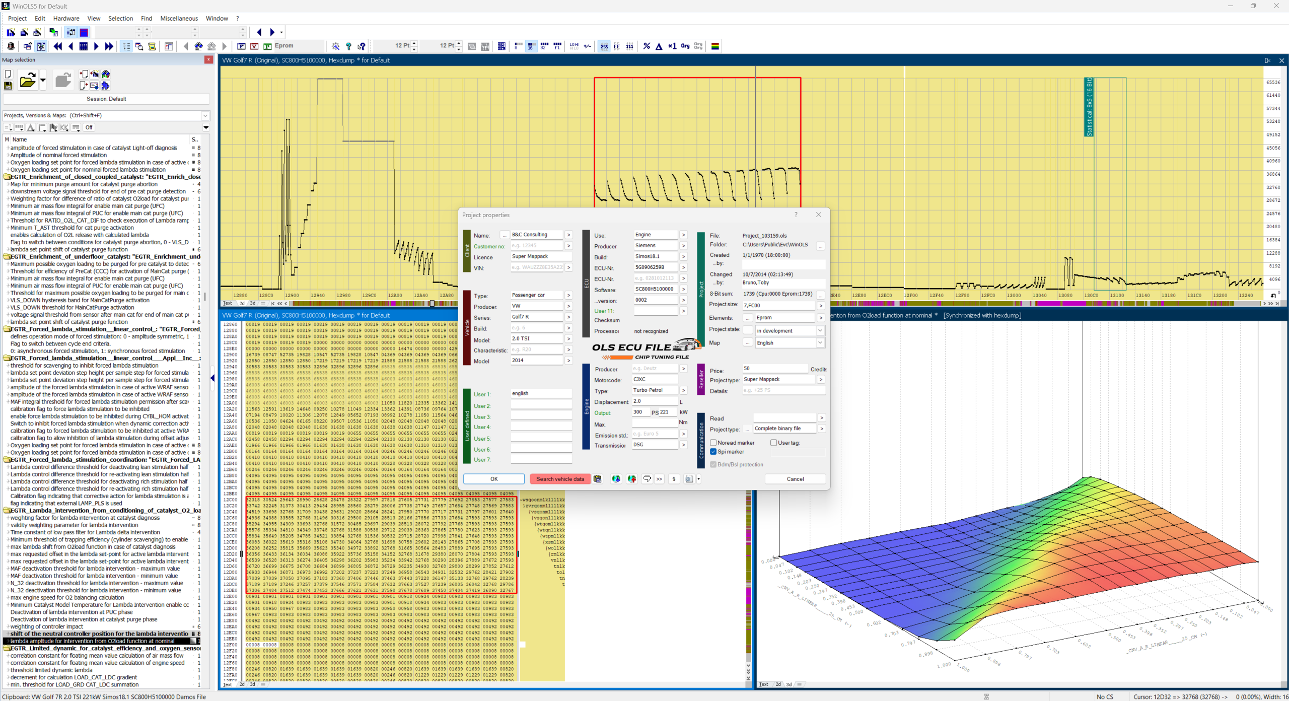Open the Hardware menu
Image resolution: width=1289 pixels, height=701 pixels.
click(x=66, y=19)
